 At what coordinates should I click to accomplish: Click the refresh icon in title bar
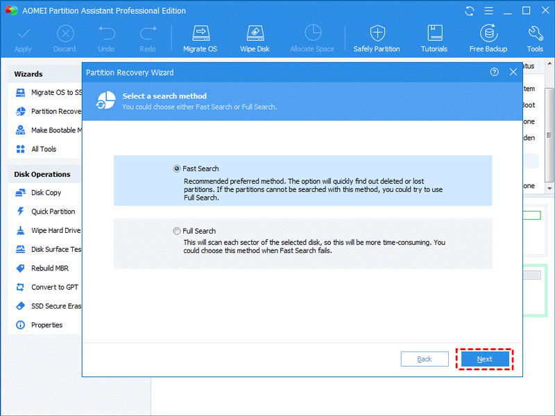[470, 11]
